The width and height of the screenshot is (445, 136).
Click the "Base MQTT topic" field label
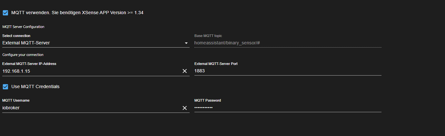pyautogui.click(x=208, y=36)
